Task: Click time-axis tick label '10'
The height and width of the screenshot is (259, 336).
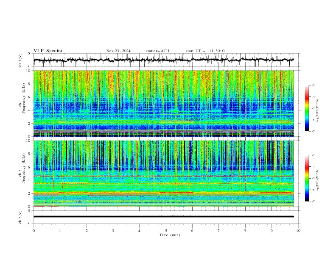Action: click(x=298, y=231)
